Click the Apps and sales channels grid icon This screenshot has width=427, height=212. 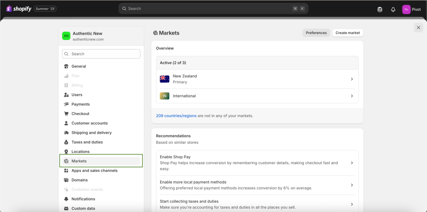coord(66,171)
